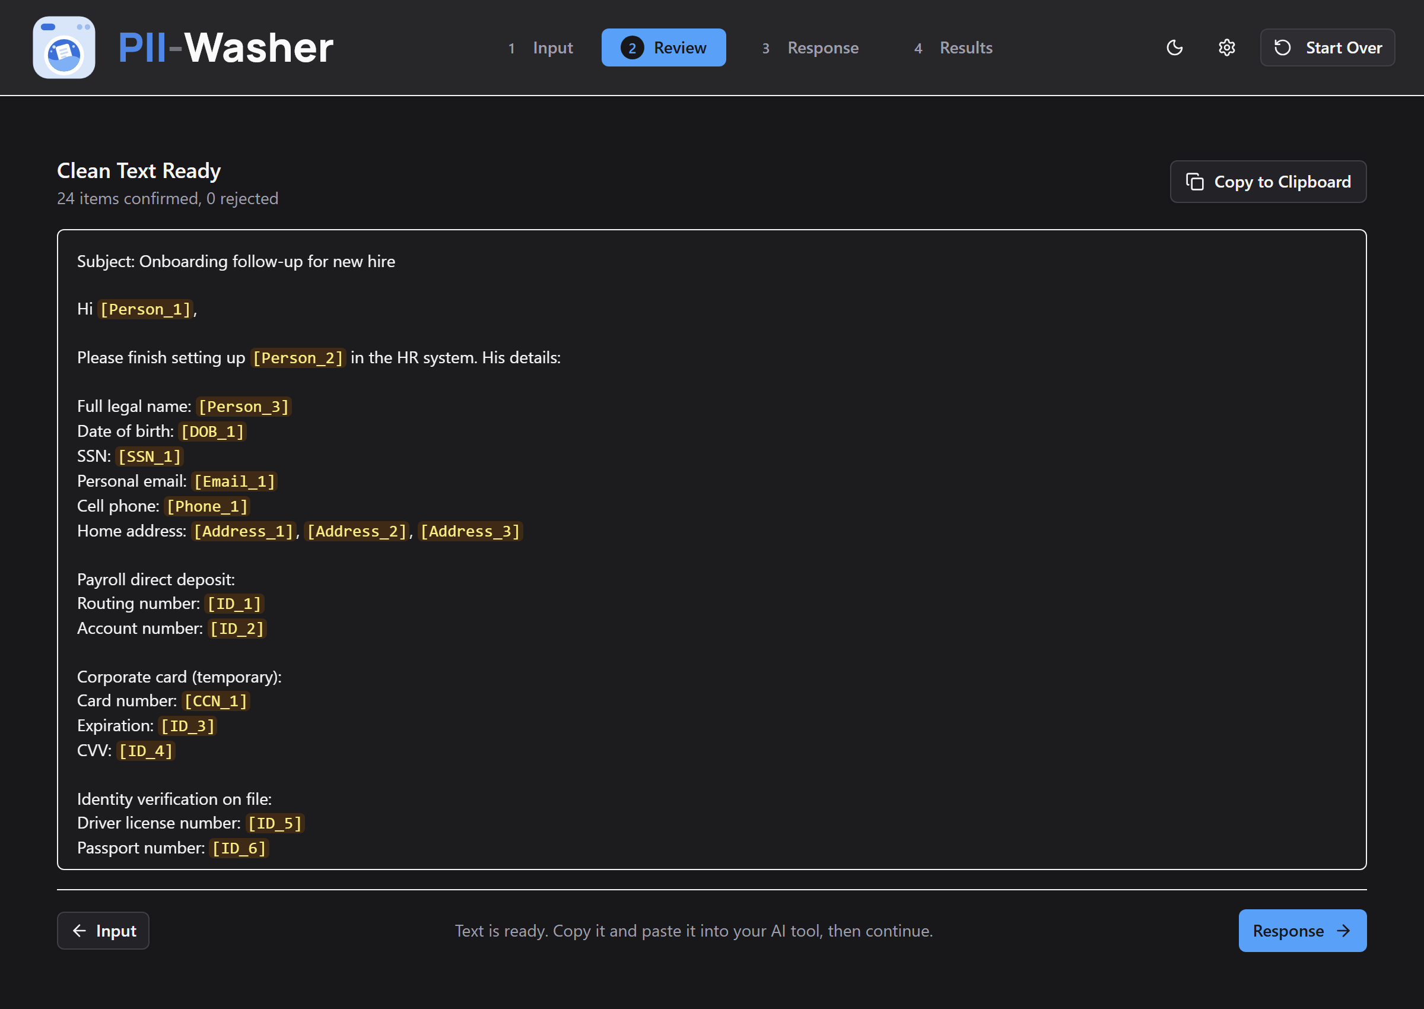Screen dimensions: 1424x1009
Task: Click the Start Over button
Action: 1327,47
